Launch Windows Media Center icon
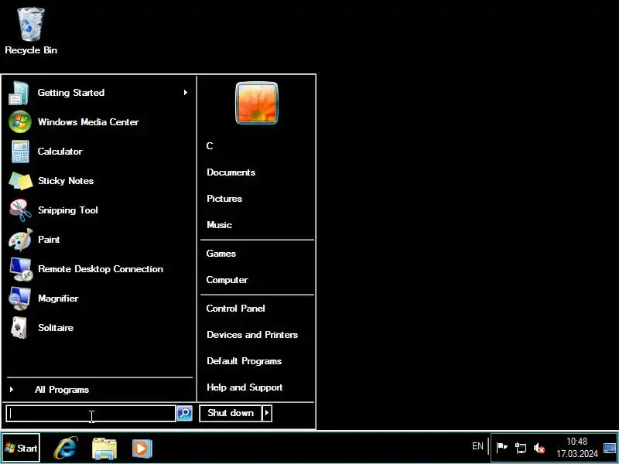This screenshot has height=464, width=619. [x=20, y=122]
